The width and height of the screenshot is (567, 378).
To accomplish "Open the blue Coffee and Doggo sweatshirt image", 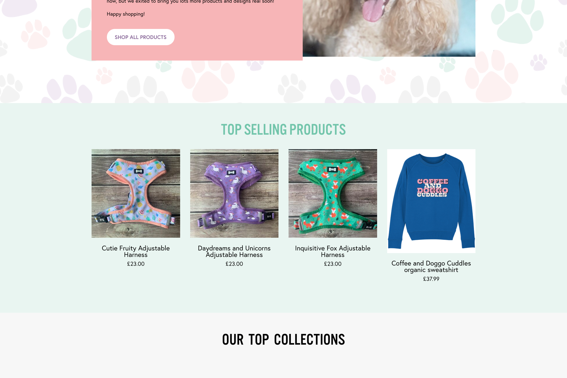I will click(x=431, y=201).
